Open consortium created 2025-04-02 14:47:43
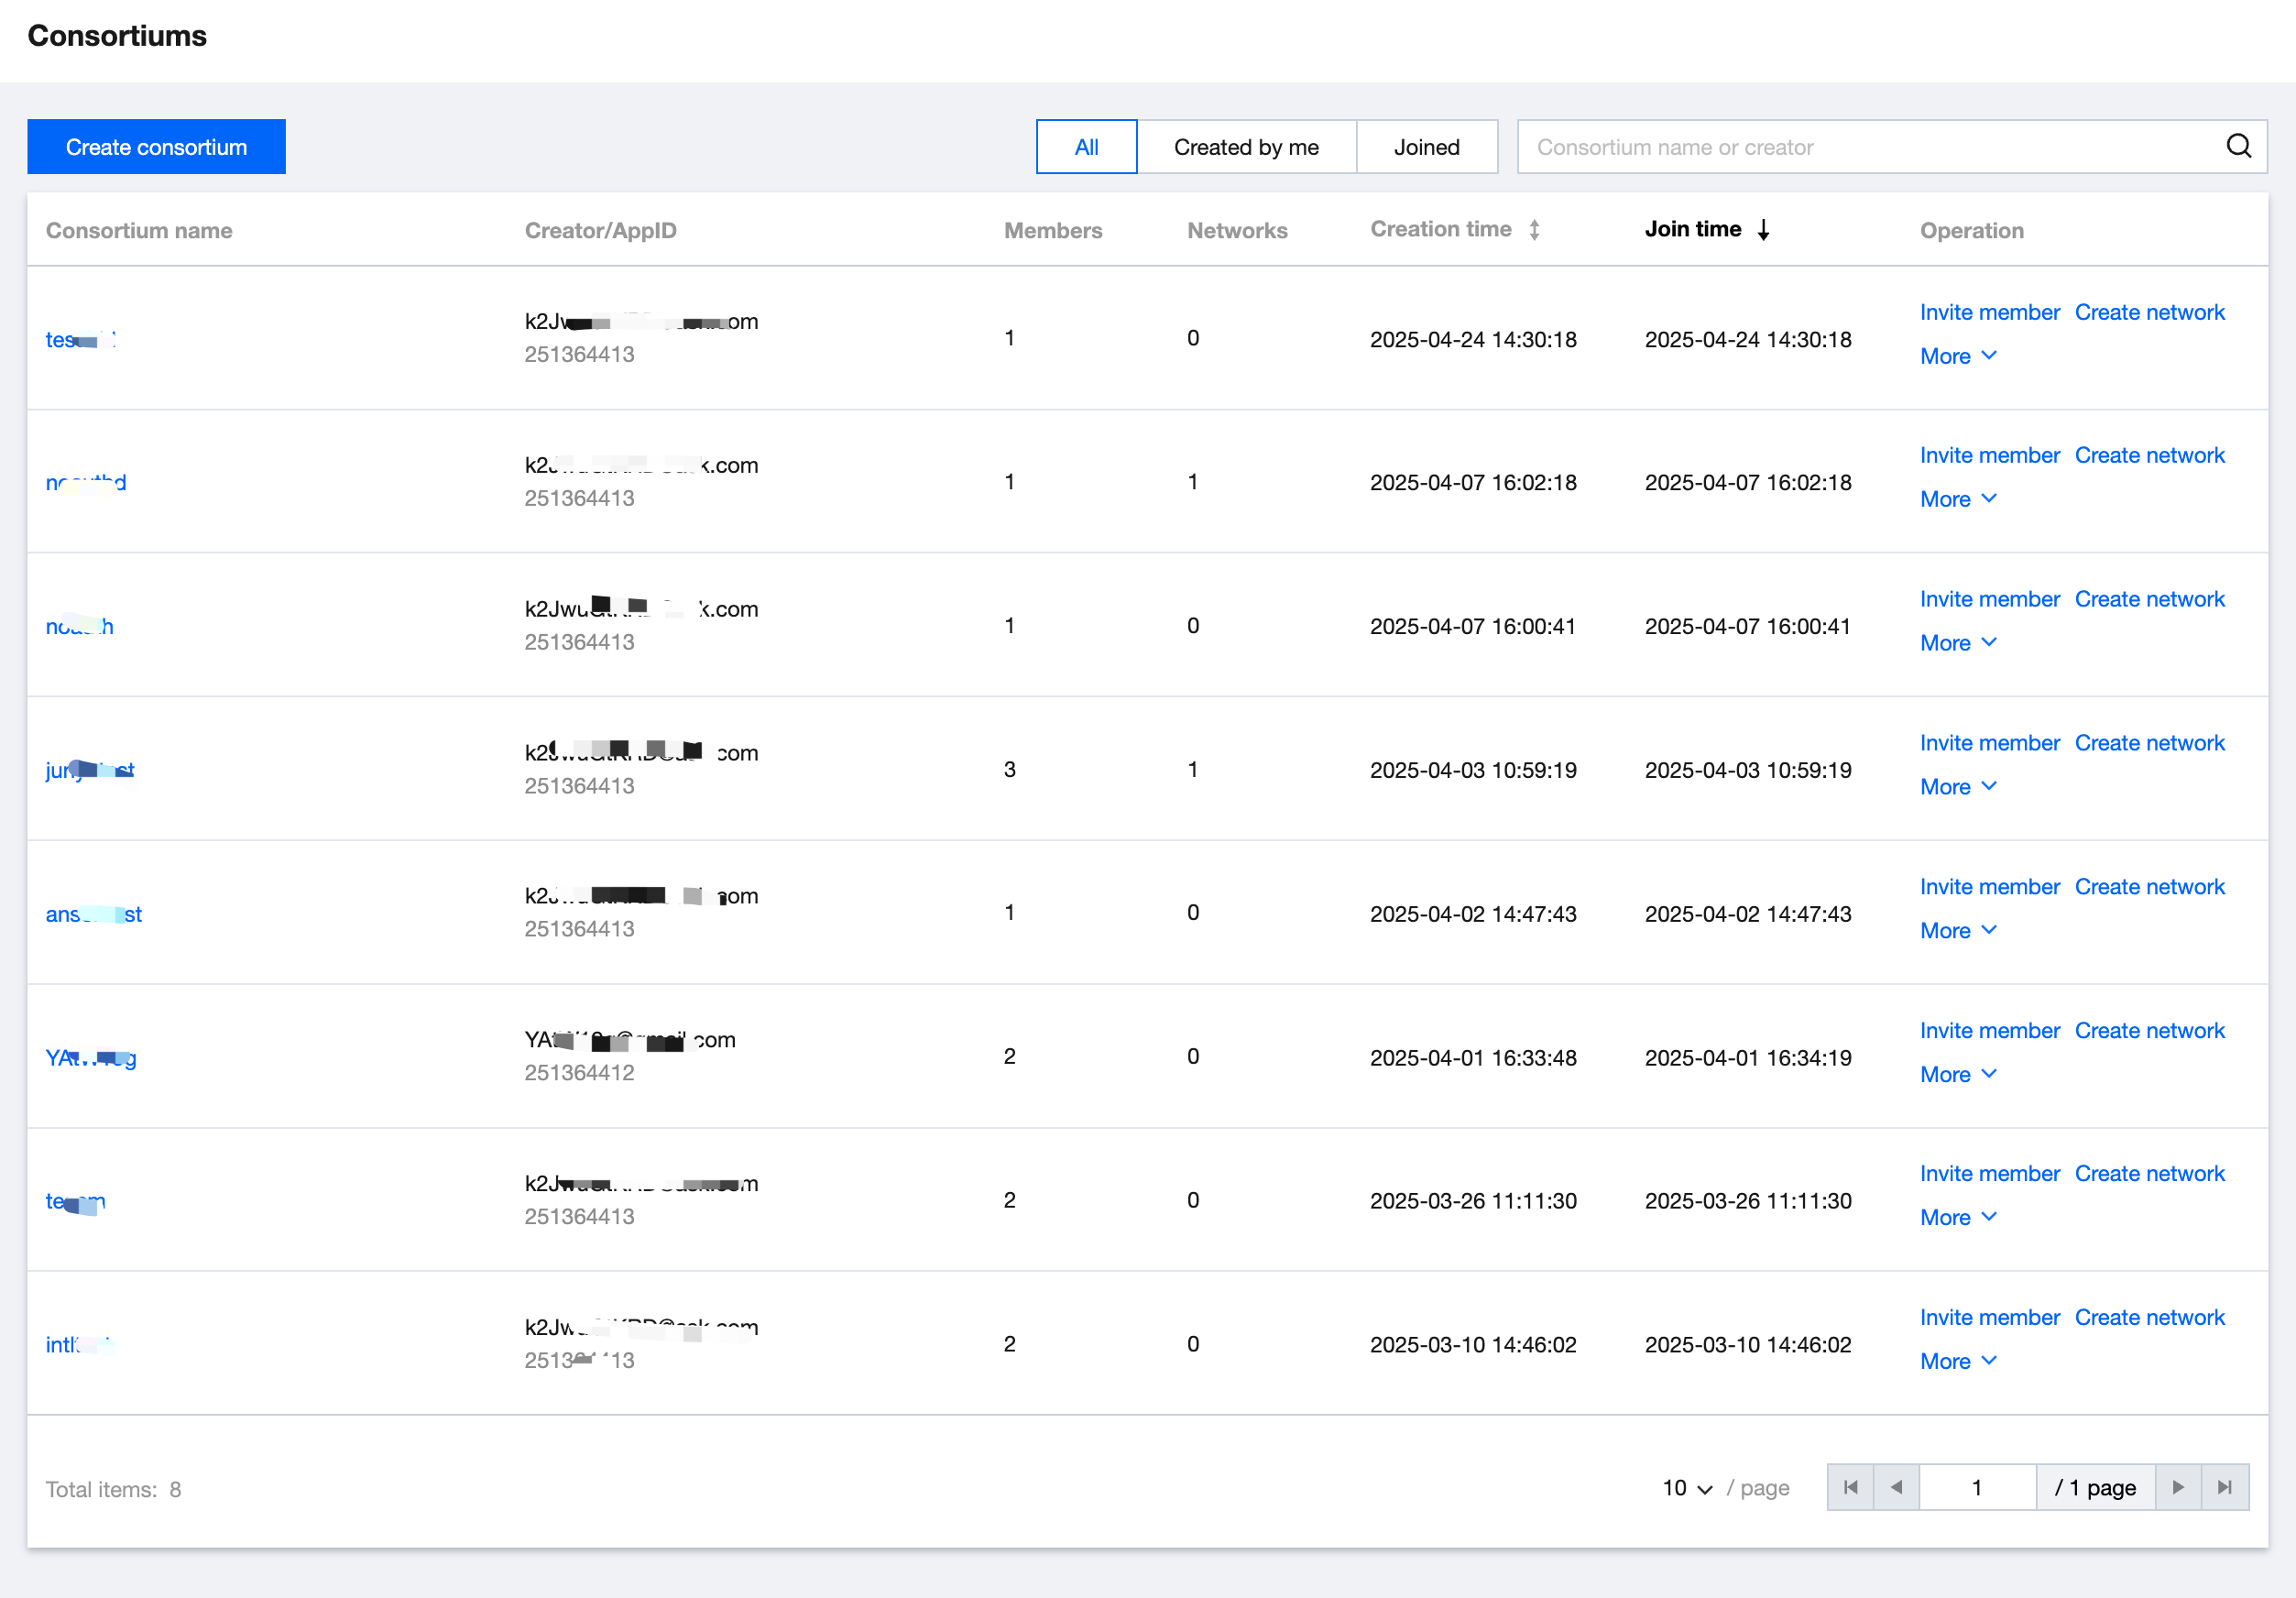This screenshot has width=2296, height=1598. [x=93, y=914]
